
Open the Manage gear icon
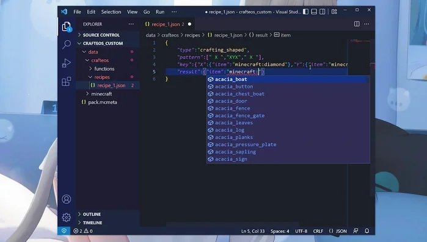(66, 217)
